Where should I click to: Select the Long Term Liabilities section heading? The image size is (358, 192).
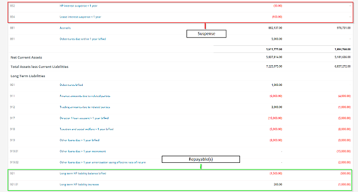(x=28, y=76)
